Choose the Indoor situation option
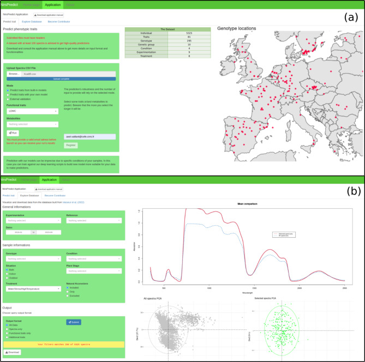 pyautogui.click(x=8, y=273)
